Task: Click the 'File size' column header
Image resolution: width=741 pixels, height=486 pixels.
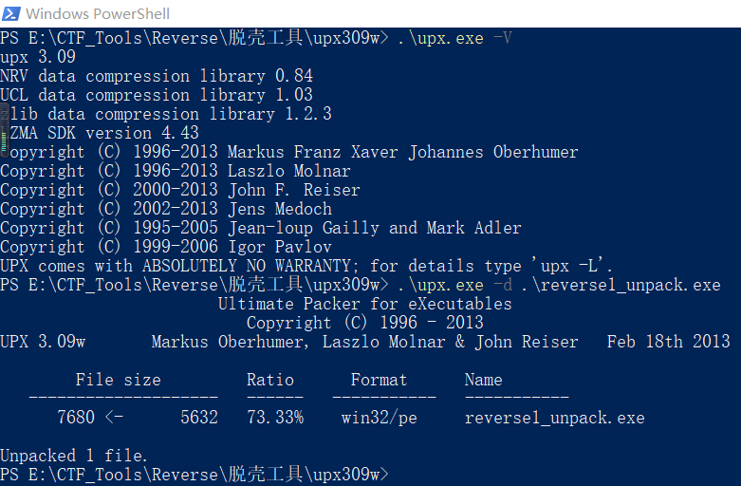Action: (119, 380)
